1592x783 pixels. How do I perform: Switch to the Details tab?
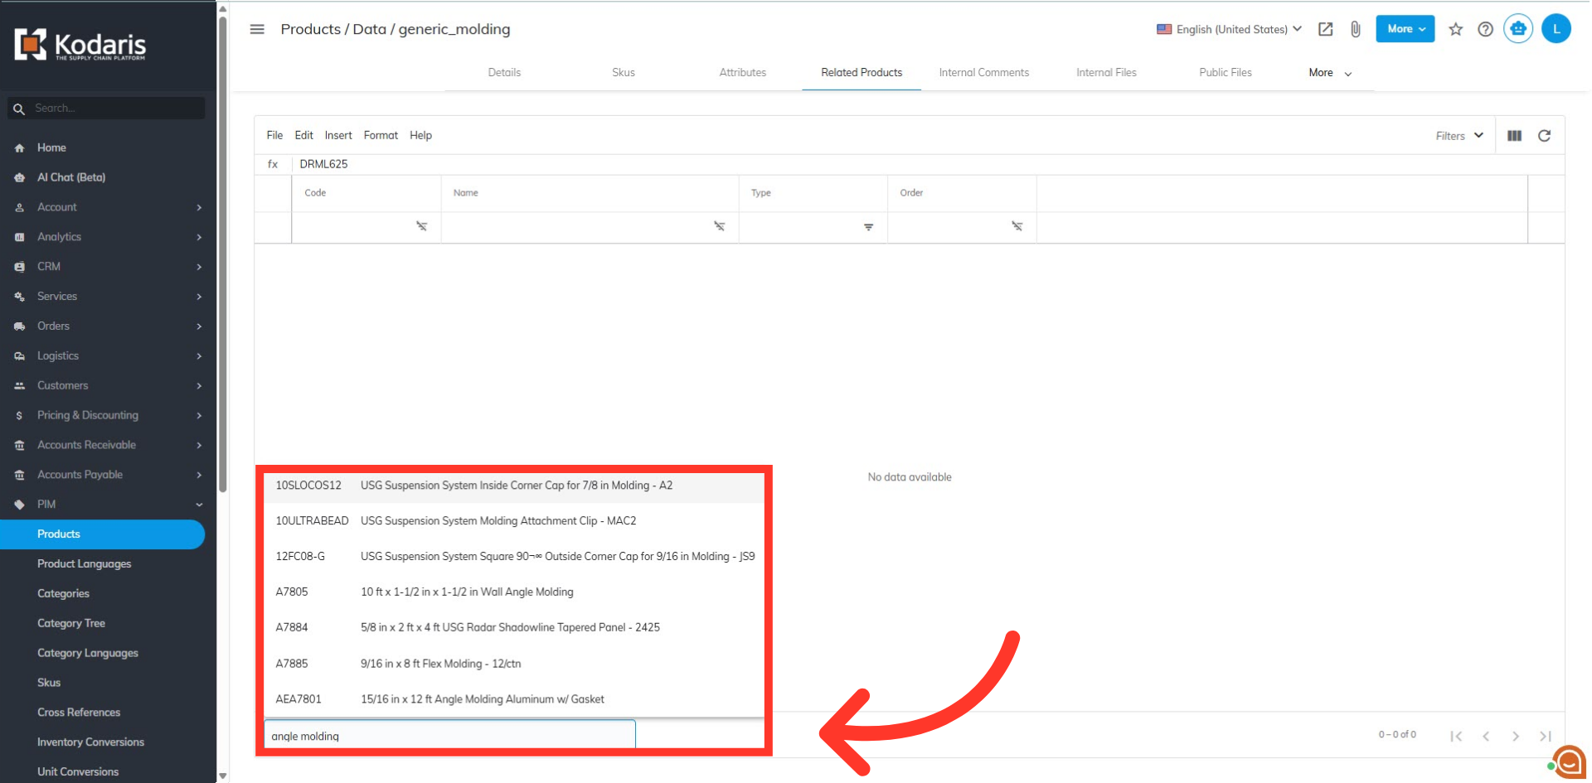pyautogui.click(x=504, y=73)
